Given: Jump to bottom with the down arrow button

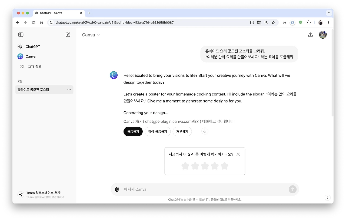Looking at the screenshot, I should tap(205, 131).
